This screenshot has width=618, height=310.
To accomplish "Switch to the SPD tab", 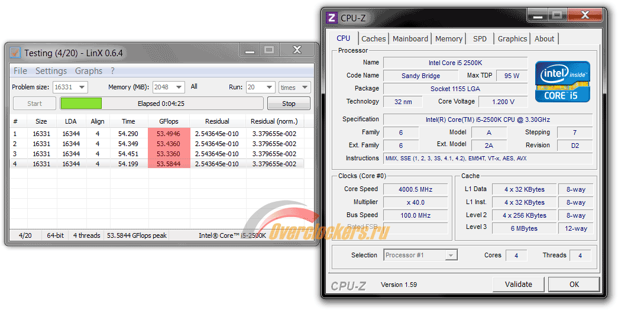I will (480, 38).
